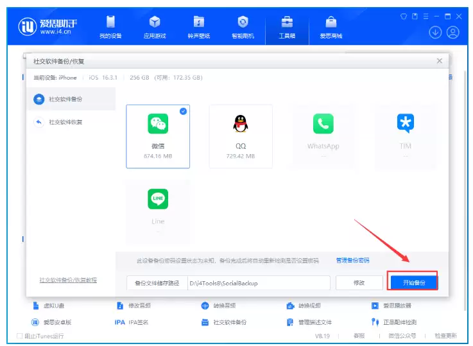
Task: Click 检查更新 in the status bar
Action: pyautogui.click(x=445, y=336)
